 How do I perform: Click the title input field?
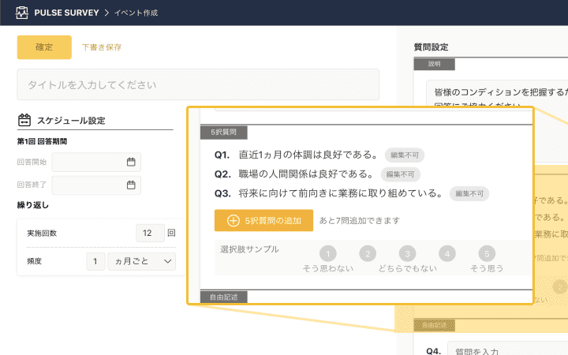tap(198, 84)
